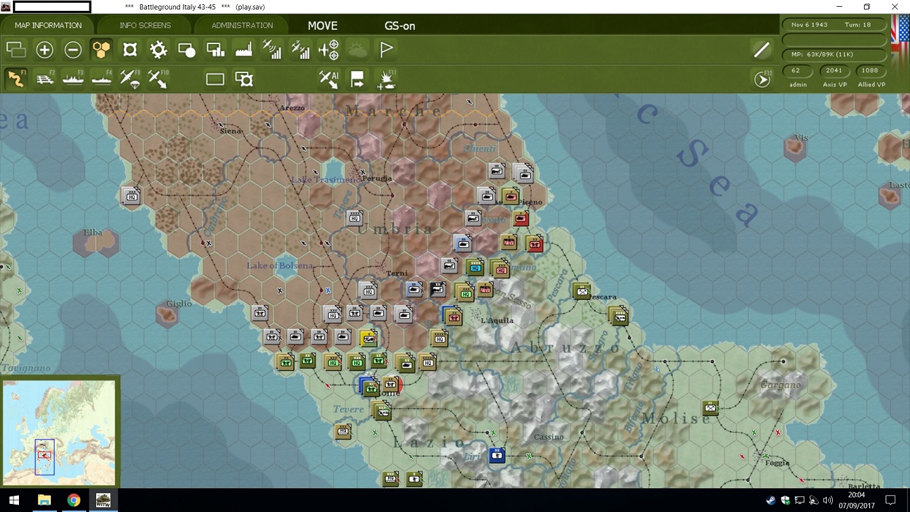Show factories on the map
This screenshot has width=910, height=512.
pos(244,49)
